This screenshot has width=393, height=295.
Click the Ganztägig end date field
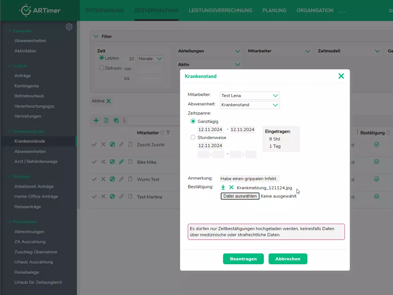(243, 129)
